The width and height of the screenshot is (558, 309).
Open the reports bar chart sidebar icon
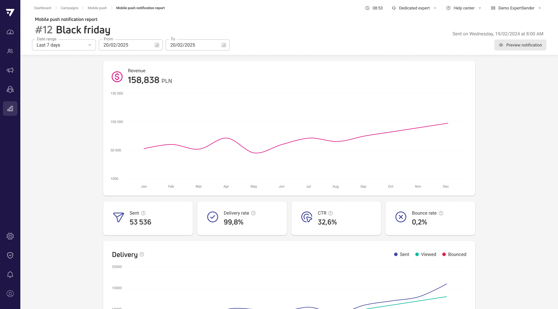[x=10, y=109]
